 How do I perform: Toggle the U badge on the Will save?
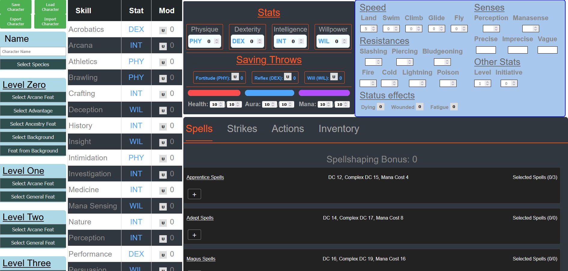coord(334,77)
